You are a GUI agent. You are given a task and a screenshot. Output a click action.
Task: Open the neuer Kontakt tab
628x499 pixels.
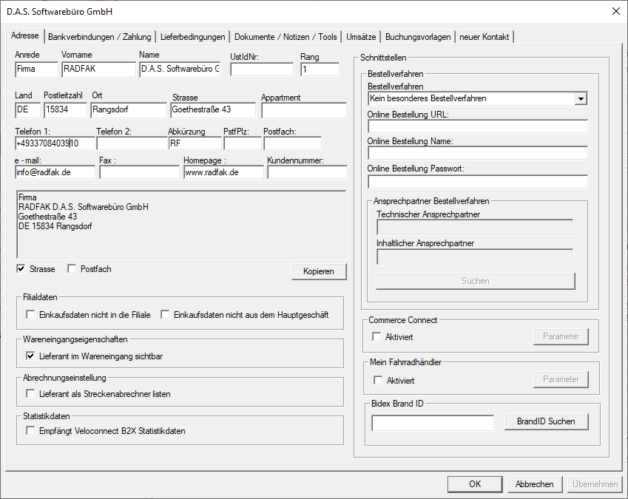tap(484, 37)
